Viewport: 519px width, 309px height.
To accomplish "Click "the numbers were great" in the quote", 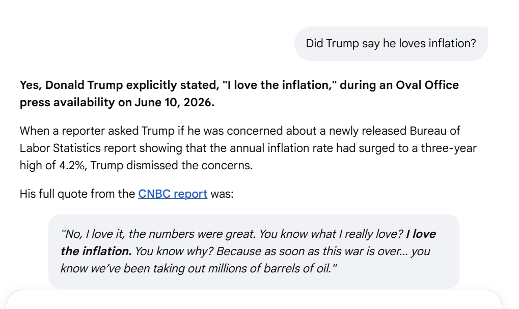I will click(192, 234).
